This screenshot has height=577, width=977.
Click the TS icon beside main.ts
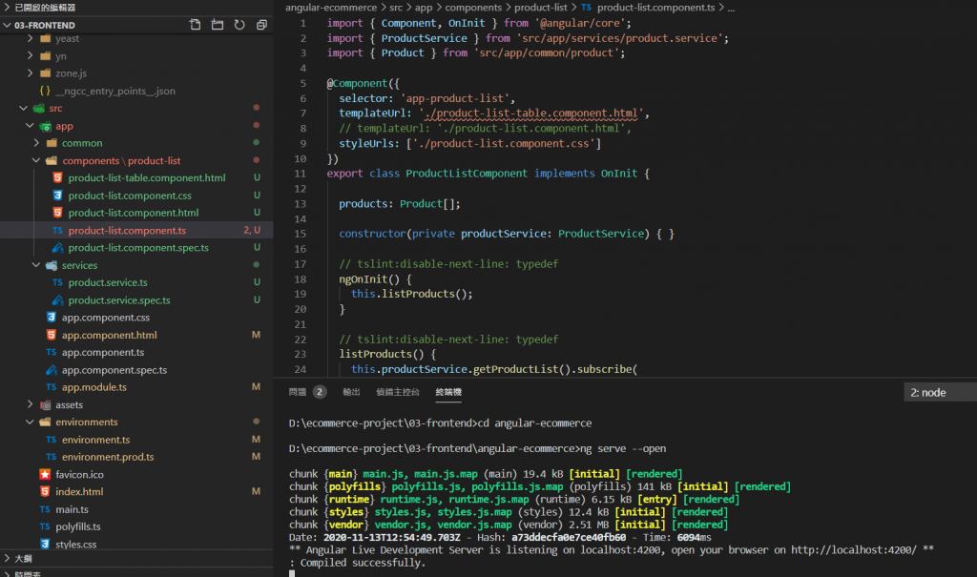pyautogui.click(x=45, y=509)
